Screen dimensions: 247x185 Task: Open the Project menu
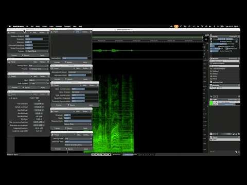coord(45,26)
